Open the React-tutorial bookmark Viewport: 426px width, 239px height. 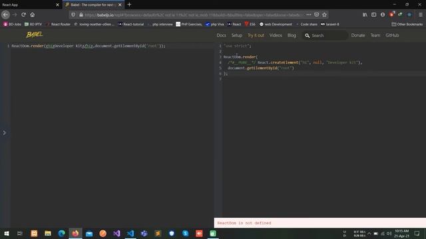point(130,24)
